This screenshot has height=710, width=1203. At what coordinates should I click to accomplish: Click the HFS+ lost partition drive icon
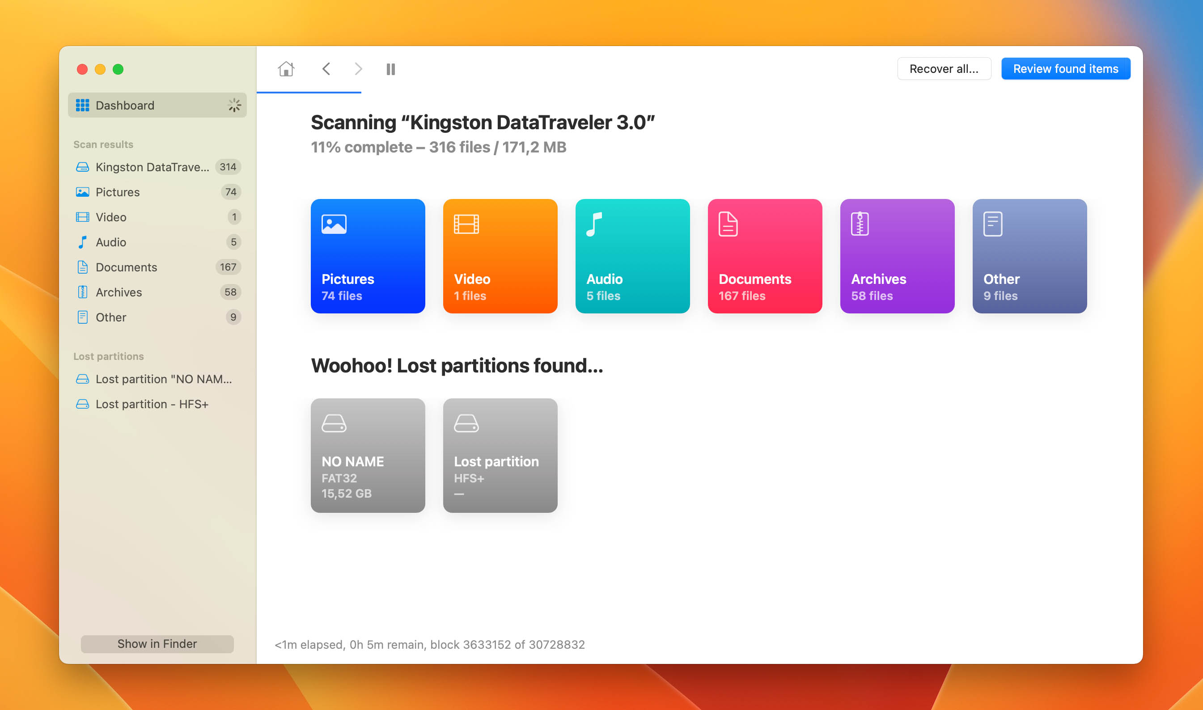point(82,404)
